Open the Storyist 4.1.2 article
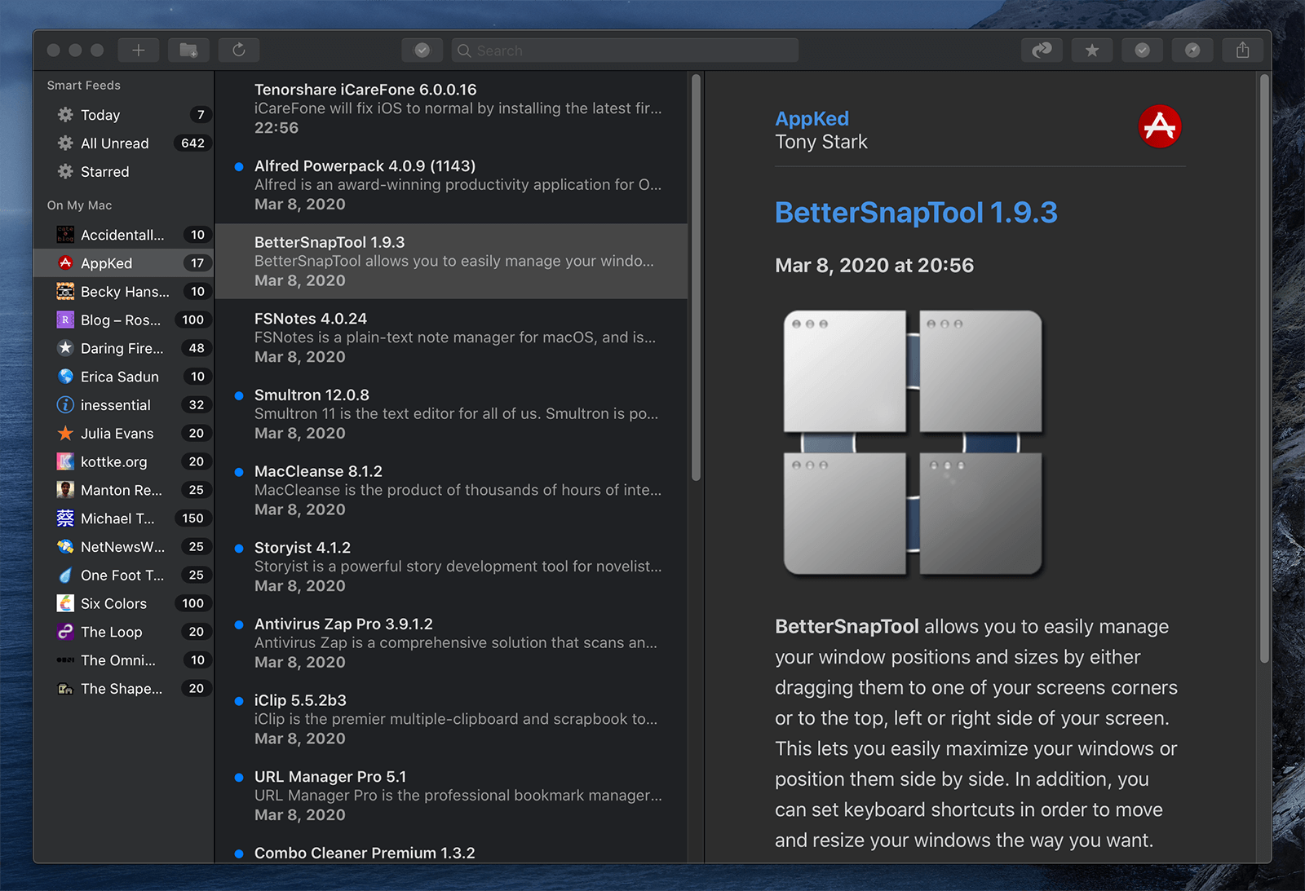This screenshot has width=1305, height=891. tap(451, 567)
